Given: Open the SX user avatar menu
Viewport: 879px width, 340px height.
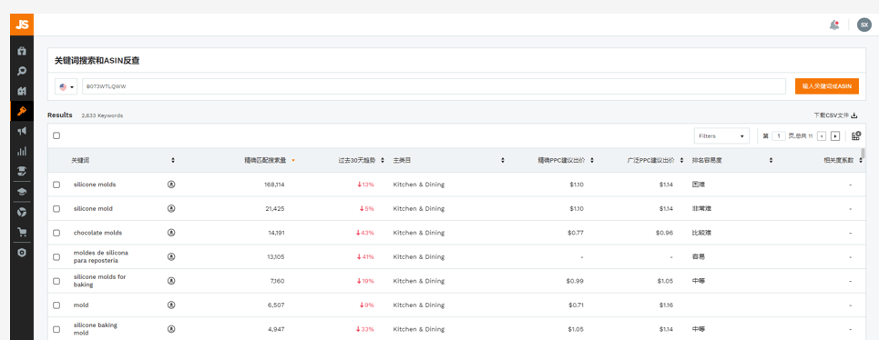Looking at the screenshot, I should (864, 25).
